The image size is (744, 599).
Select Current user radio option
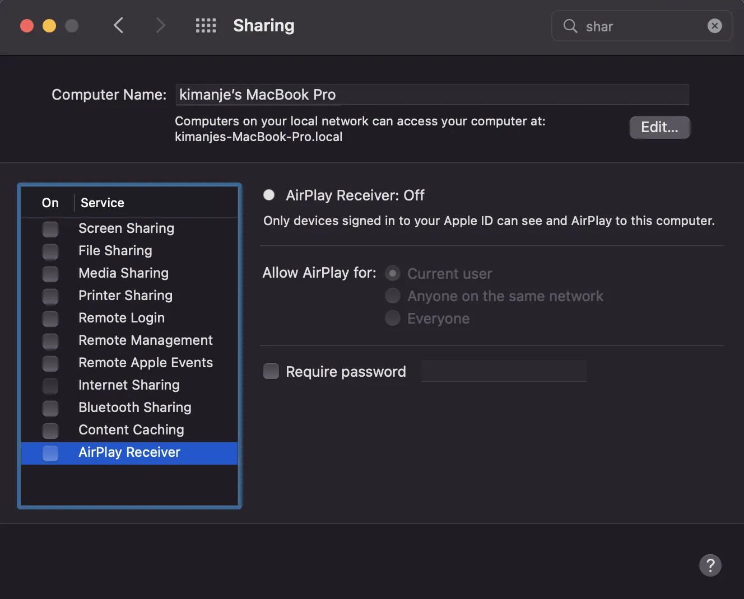(393, 273)
